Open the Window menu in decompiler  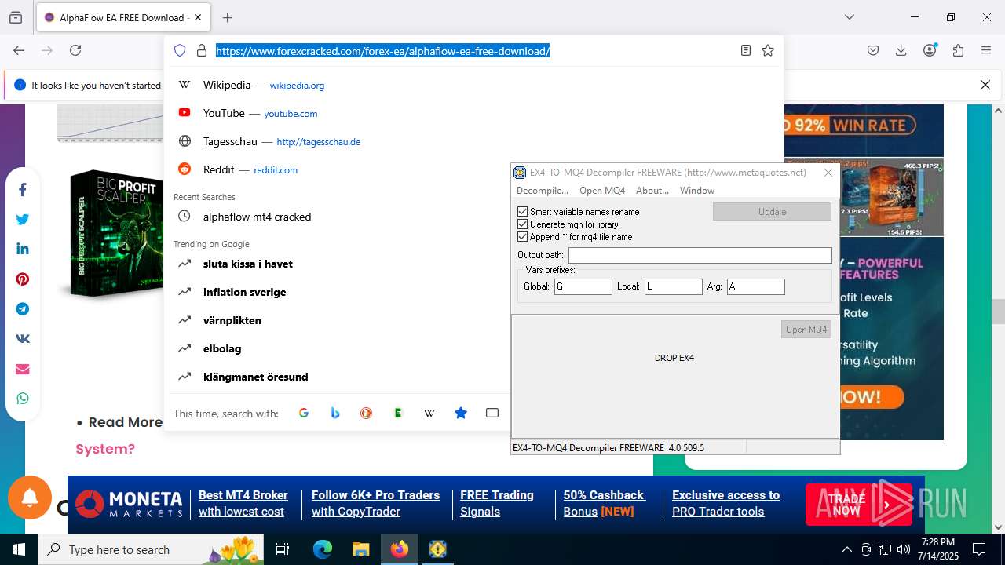[697, 191]
